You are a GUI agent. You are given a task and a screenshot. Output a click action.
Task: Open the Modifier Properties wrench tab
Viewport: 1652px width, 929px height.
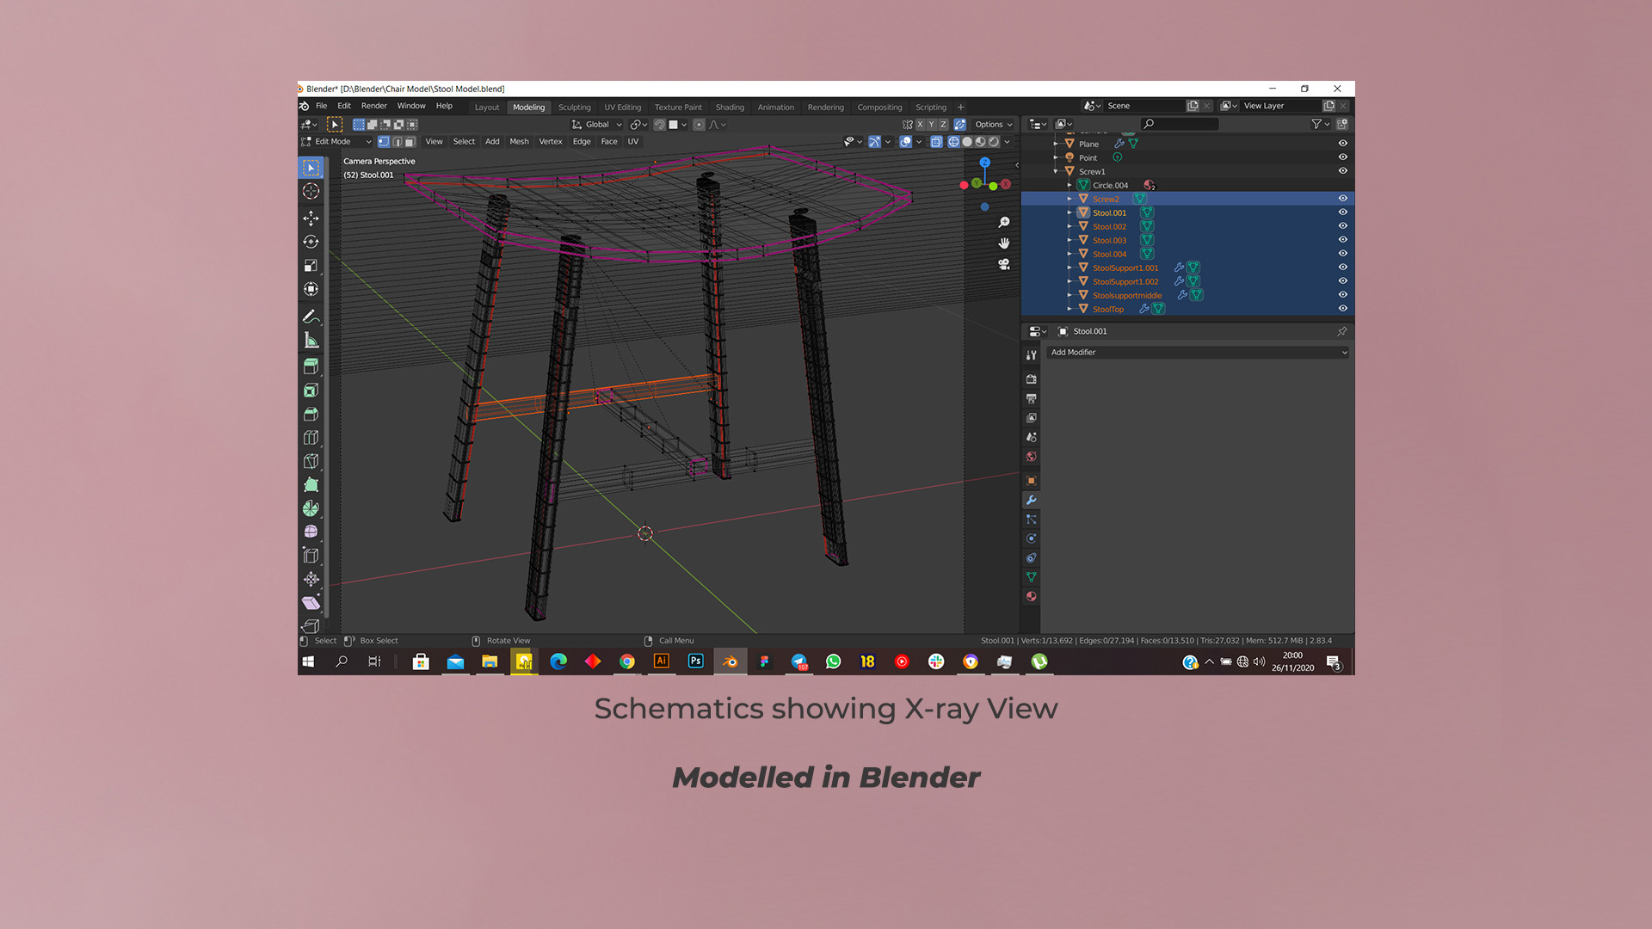(x=1031, y=500)
